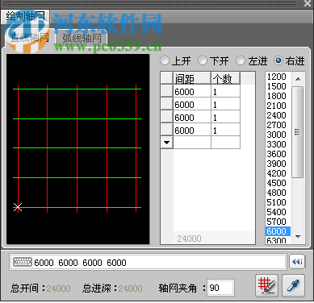314x303 pixels.
Task: Select 4800 in the spacing list
Action: coord(277,193)
